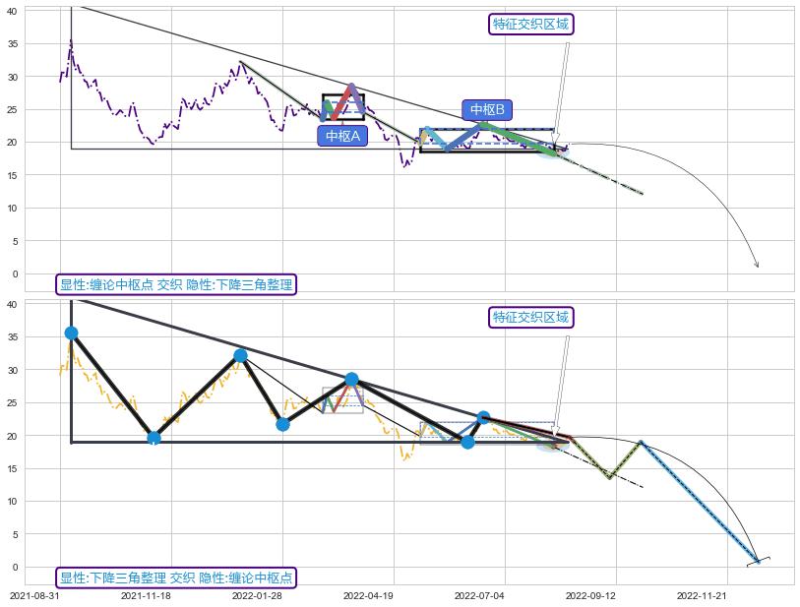Click the 显性:缠论中枢点 交织 隐性:下降三角整理 caption
The image size is (800, 607).
[176, 284]
